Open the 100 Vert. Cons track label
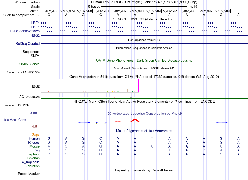Screen dimensions: 248x180 click(15, 120)
